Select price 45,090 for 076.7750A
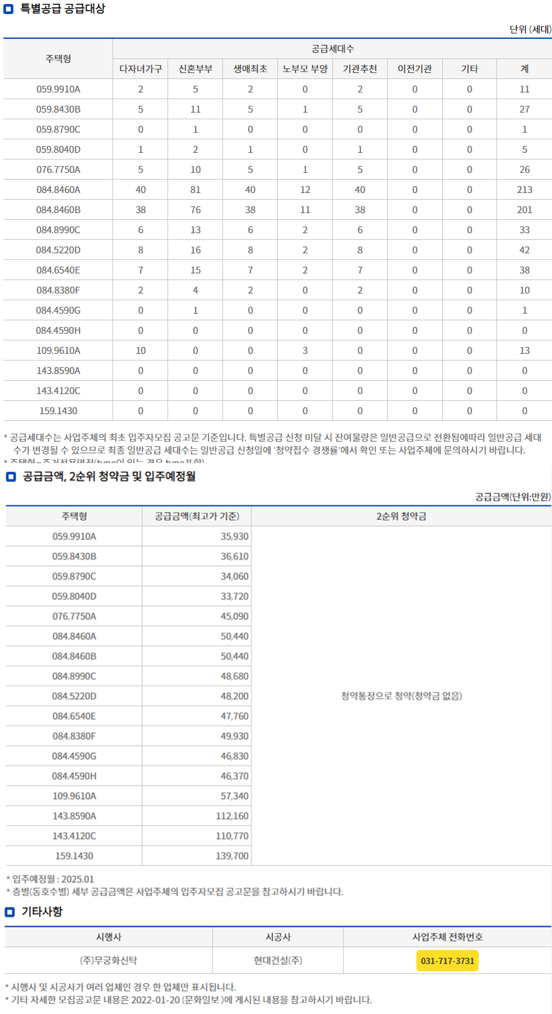This screenshot has height=1014, width=552. coord(234,616)
